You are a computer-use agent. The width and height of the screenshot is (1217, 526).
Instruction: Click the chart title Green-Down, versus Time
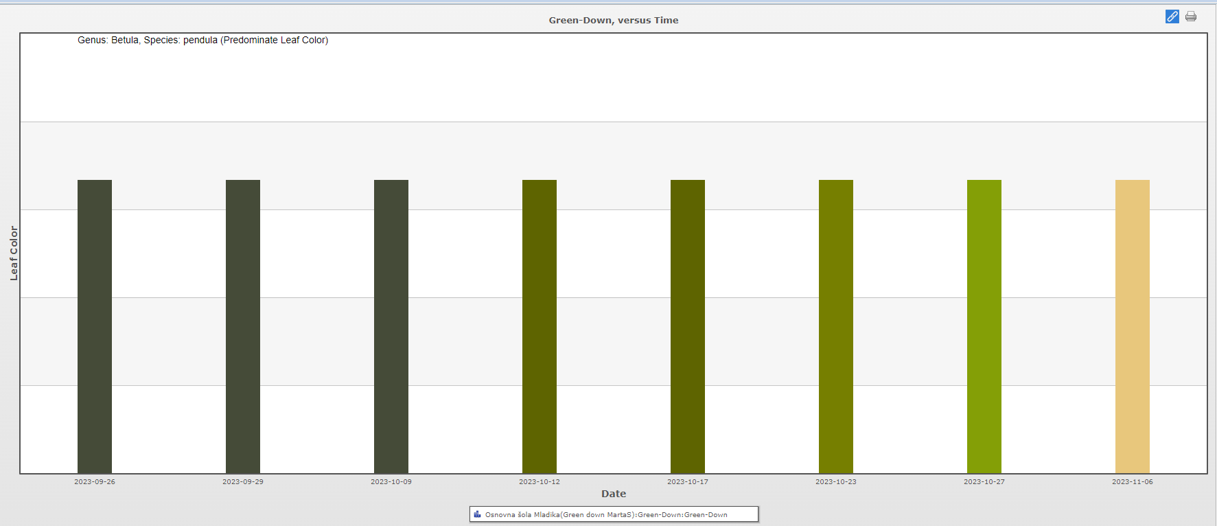pos(613,21)
